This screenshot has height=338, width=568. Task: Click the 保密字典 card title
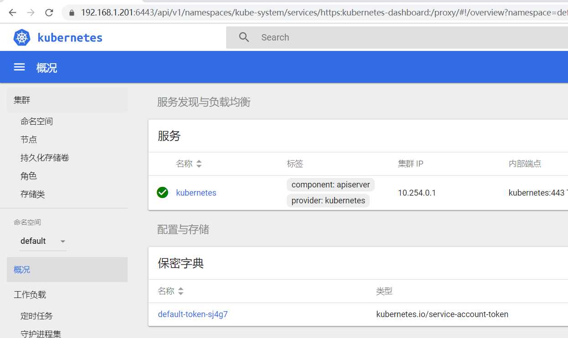click(x=181, y=263)
